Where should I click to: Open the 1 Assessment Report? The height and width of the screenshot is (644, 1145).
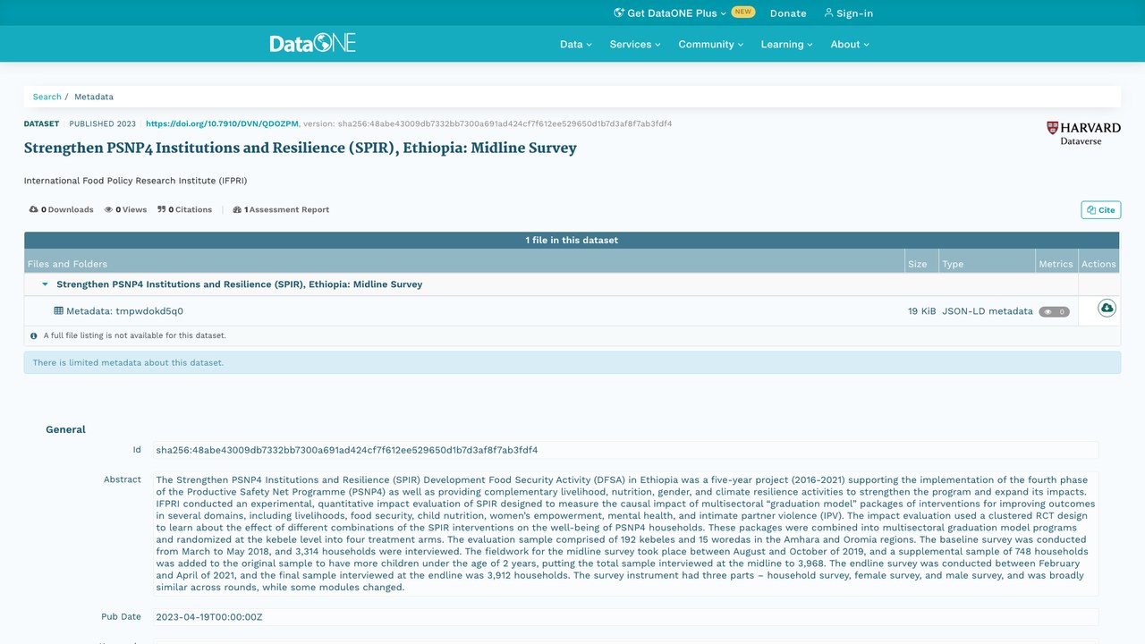281,209
